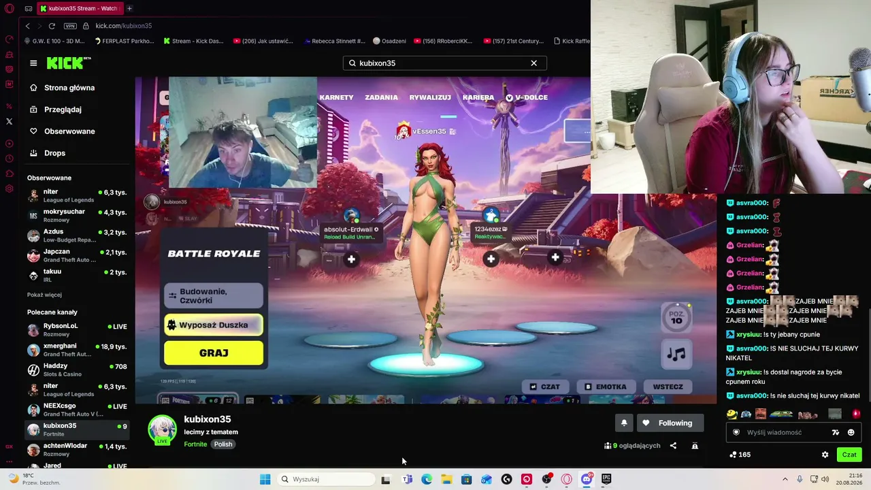Click the kubixon35 search field
871x490 pixels.
point(444,63)
